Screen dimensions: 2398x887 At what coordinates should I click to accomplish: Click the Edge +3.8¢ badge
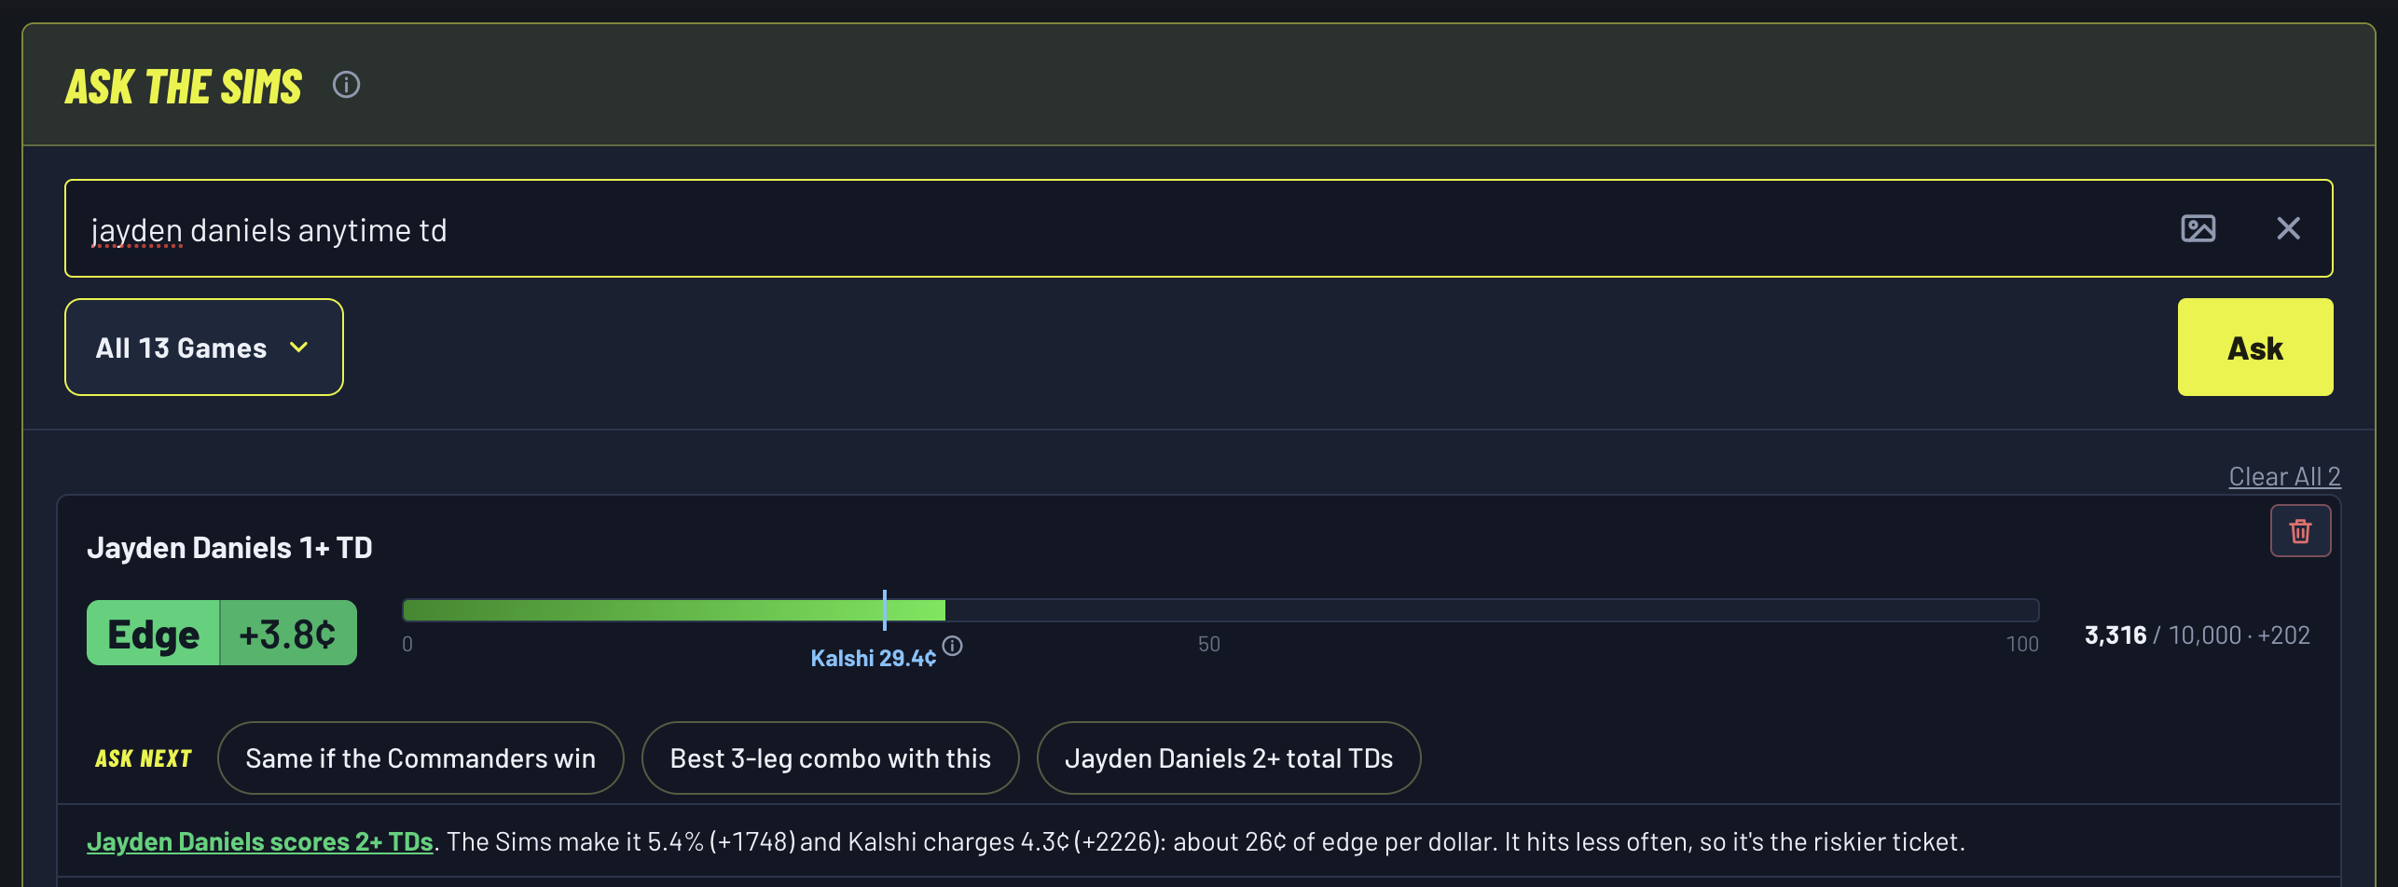tap(222, 633)
